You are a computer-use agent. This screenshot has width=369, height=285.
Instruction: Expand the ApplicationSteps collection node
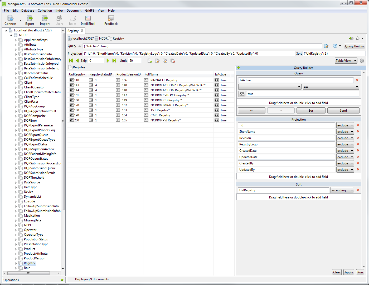16,40
